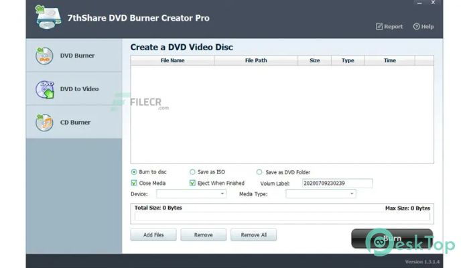Click the Remove button
Image resolution: width=469 pixels, height=268 pixels.
tap(204, 235)
